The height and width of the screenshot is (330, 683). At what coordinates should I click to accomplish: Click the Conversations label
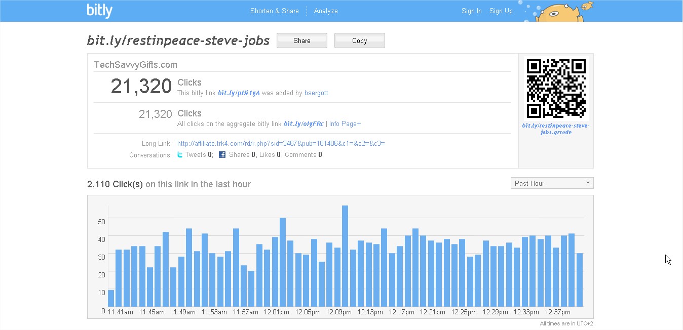(x=150, y=155)
